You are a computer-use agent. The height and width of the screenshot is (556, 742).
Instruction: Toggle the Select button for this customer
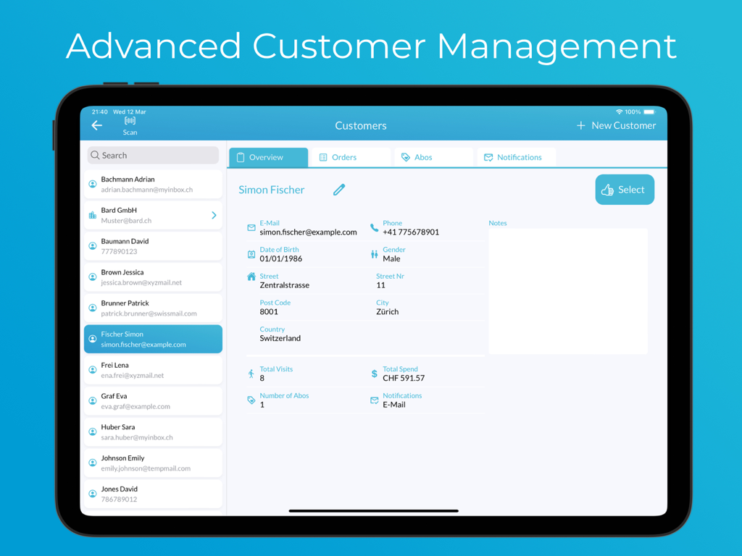(x=624, y=189)
